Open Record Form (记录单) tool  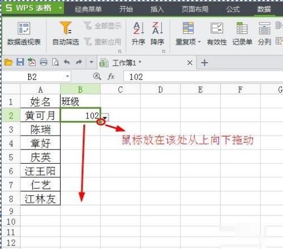pyautogui.click(x=242, y=33)
